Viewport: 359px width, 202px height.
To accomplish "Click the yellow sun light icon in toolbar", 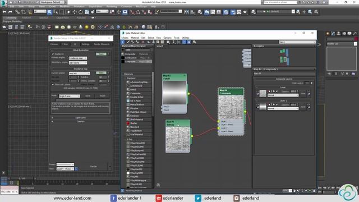I will tap(86, 27).
